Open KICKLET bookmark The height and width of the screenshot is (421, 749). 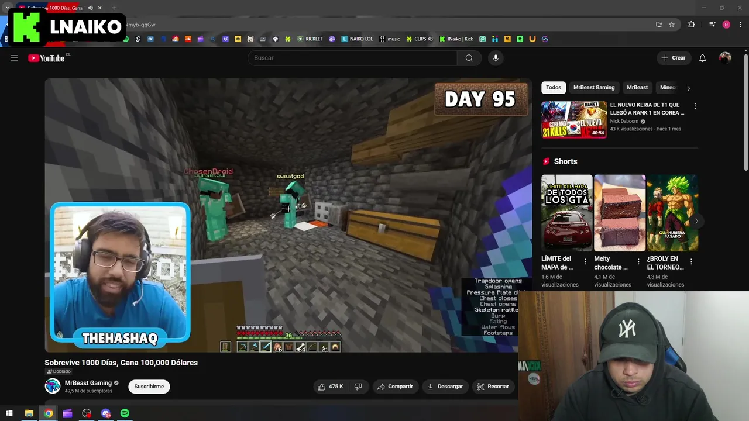point(310,39)
